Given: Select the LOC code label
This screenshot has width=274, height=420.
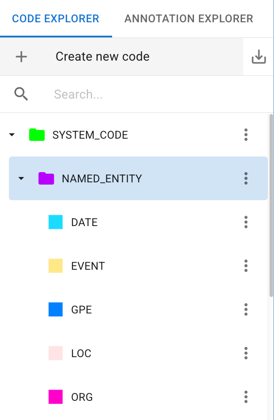Looking at the screenshot, I should 81,353.
